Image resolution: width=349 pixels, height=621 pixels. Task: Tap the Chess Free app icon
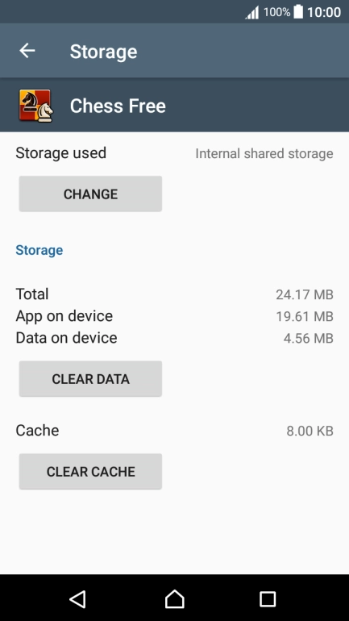pyautogui.click(x=35, y=106)
